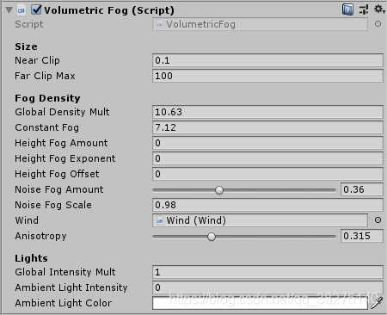Click the Height Fog Offset field
Image resolution: width=387 pixels, height=315 pixels.
pos(267,174)
